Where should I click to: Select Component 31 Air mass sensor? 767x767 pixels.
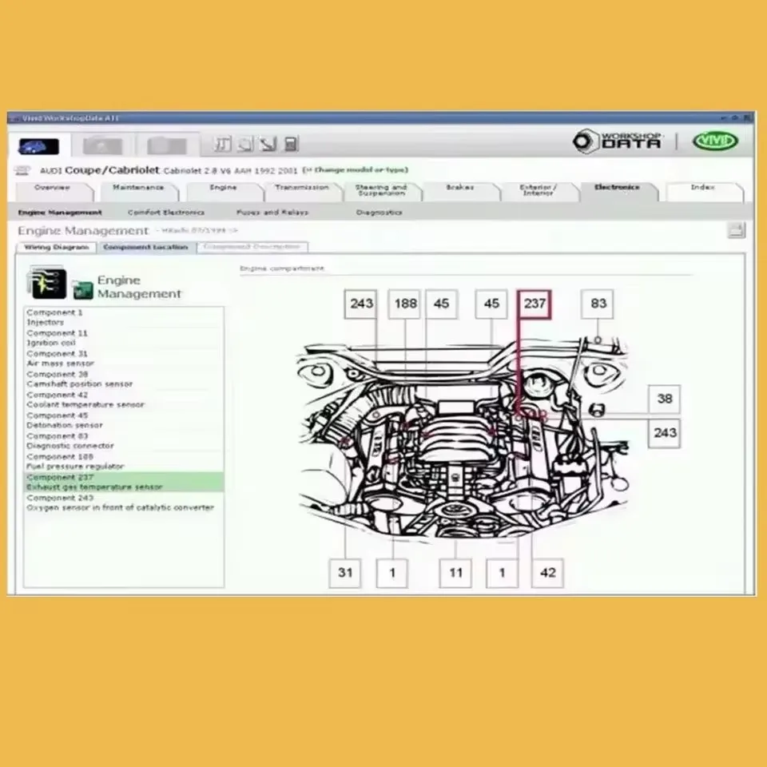point(123,359)
